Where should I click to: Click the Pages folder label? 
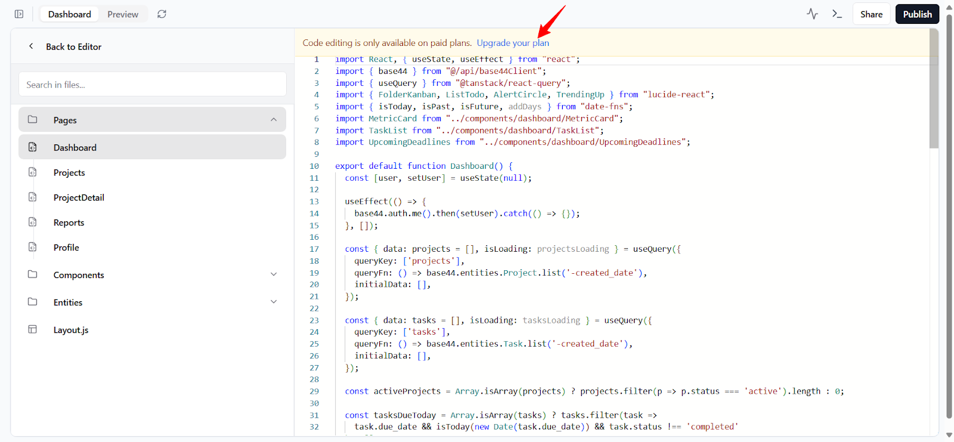65,120
